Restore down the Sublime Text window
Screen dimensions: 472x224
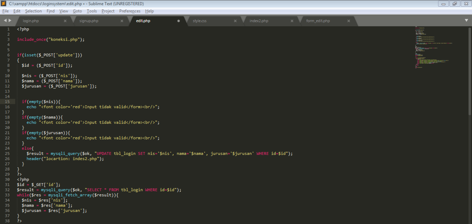tap(454, 4)
